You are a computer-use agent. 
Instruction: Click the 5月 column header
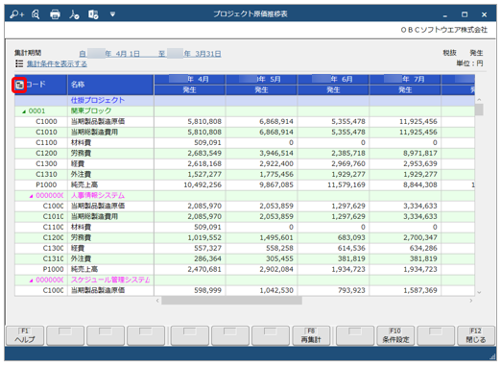261,80
